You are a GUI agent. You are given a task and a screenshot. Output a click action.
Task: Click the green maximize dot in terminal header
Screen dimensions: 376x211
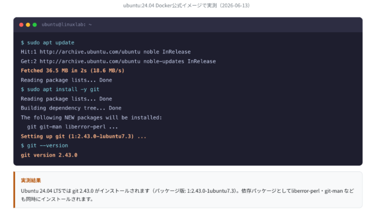coord(35,25)
